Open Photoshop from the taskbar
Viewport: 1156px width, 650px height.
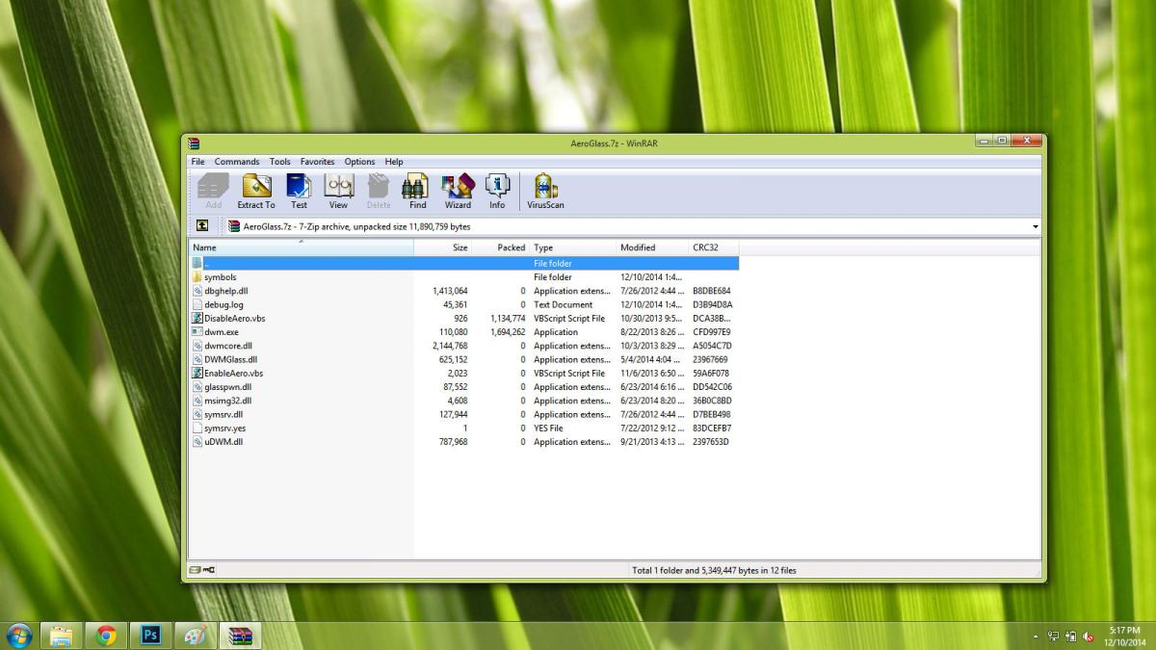150,636
